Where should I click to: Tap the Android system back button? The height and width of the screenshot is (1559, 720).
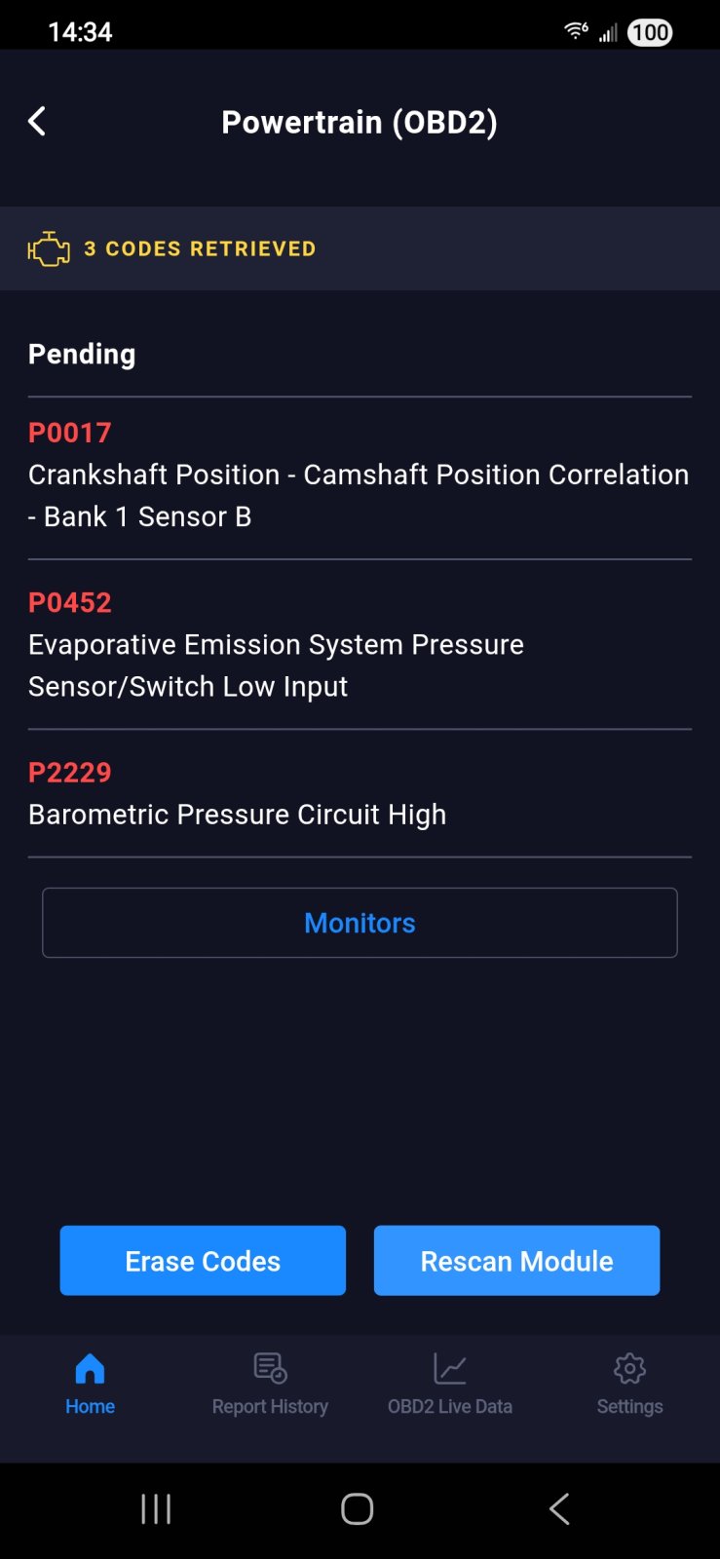click(x=559, y=1509)
